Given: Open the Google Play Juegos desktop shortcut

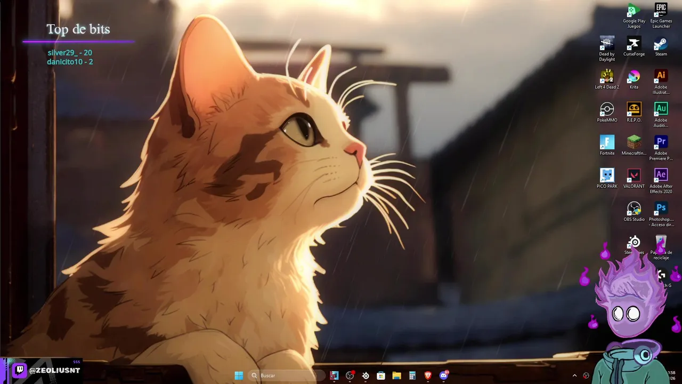Looking at the screenshot, I should click(634, 16).
